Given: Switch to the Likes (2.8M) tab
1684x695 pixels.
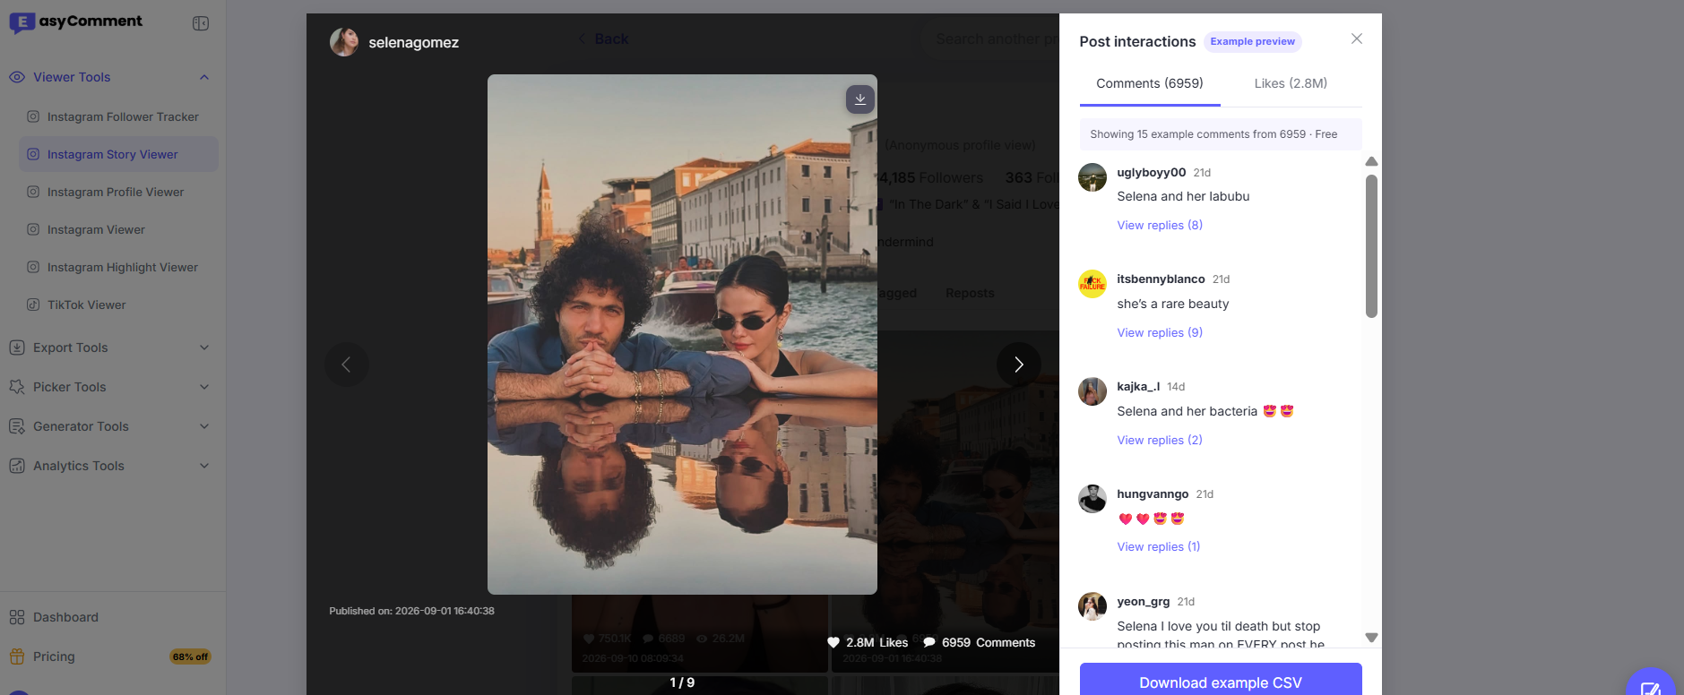Looking at the screenshot, I should (x=1291, y=83).
